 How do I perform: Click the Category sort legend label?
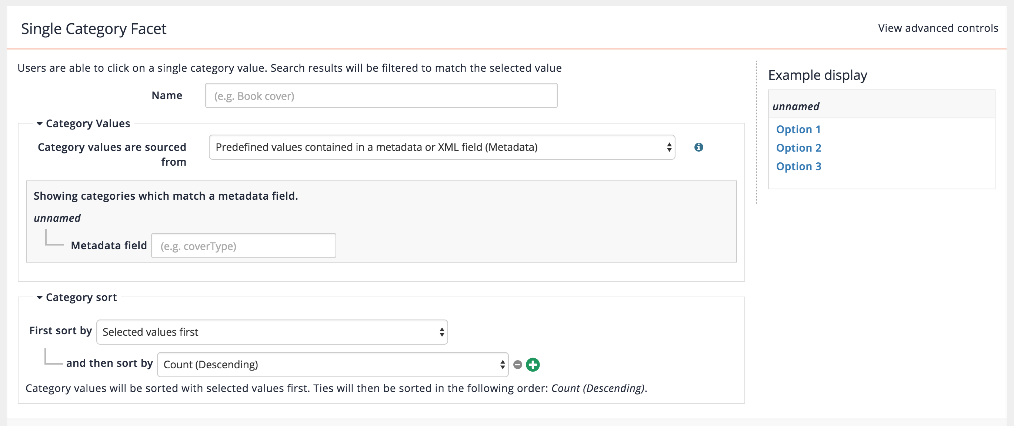click(x=81, y=297)
